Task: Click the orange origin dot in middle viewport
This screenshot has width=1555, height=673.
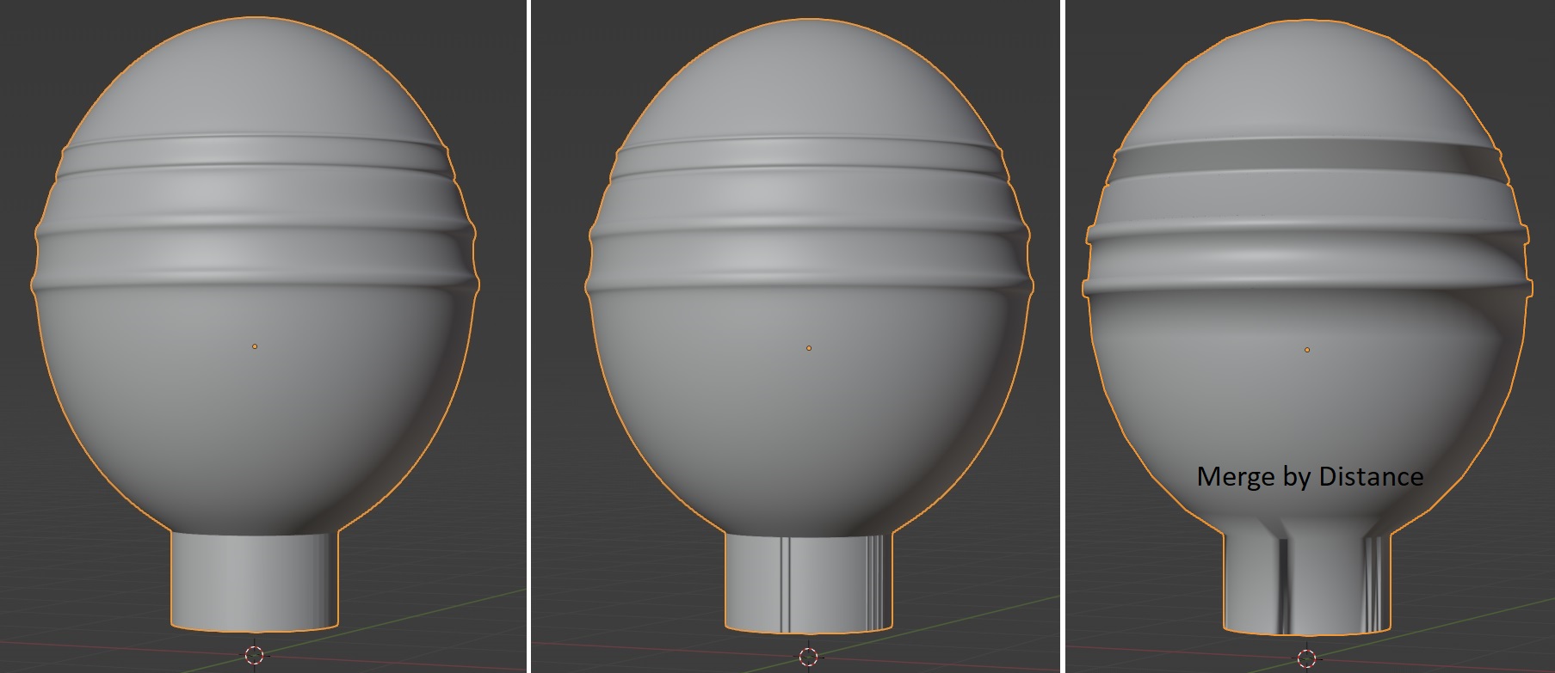Action: click(809, 348)
